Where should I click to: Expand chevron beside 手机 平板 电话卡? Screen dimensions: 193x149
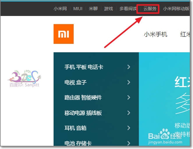pyautogui.click(x=129, y=67)
